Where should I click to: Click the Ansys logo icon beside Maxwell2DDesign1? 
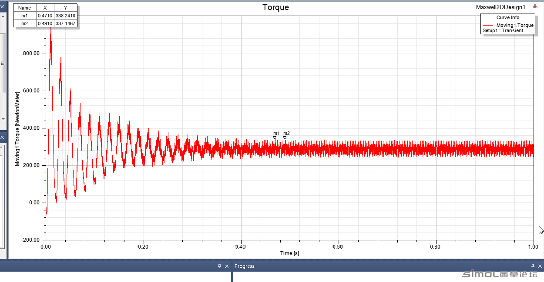tap(534, 7)
